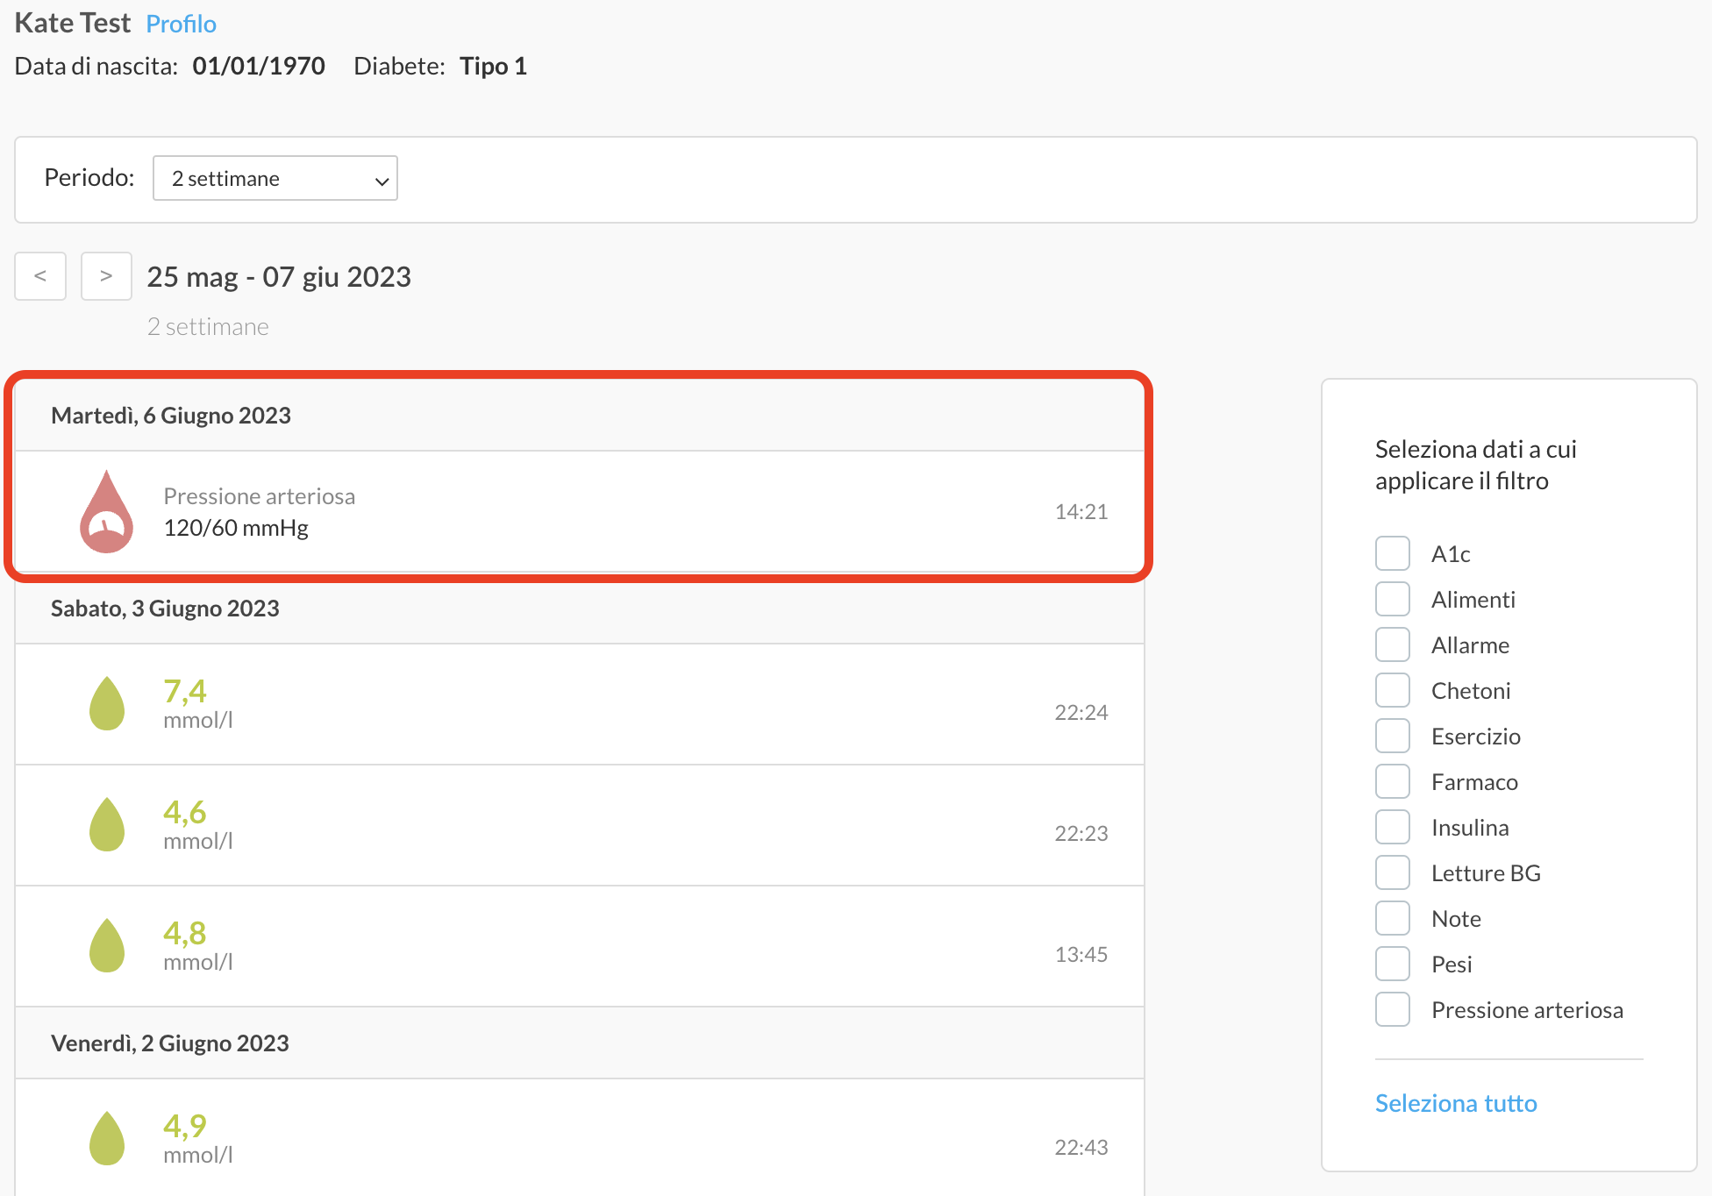Viewport: 1712px width, 1196px height.
Task: Click the Venerdì, 2 Giugno 2023 header
Action: [580, 1043]
